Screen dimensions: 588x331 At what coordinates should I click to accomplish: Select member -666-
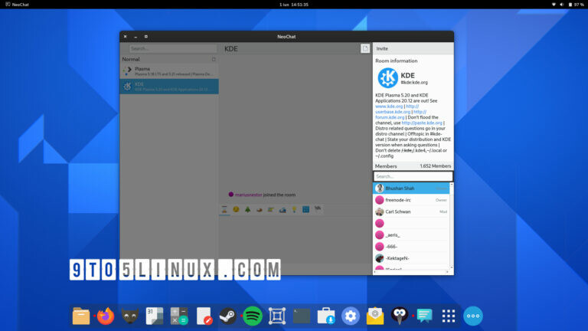click(411, 247)
